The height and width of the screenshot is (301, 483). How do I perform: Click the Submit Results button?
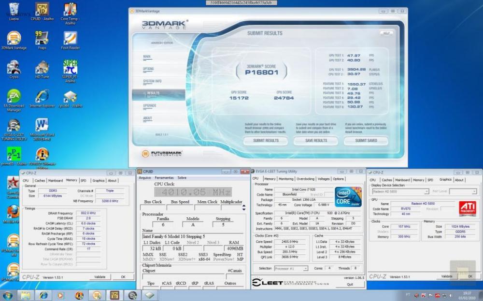(x=266, y=141)
